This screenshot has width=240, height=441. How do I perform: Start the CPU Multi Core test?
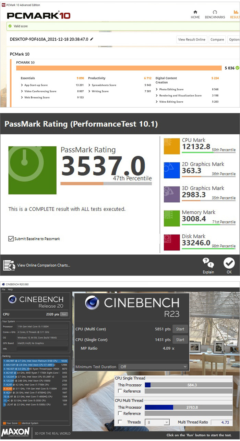pos(180,329)
